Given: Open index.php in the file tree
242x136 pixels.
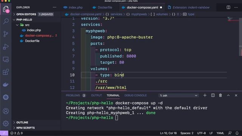Looking at the screenshot, I should click(34, 30).
